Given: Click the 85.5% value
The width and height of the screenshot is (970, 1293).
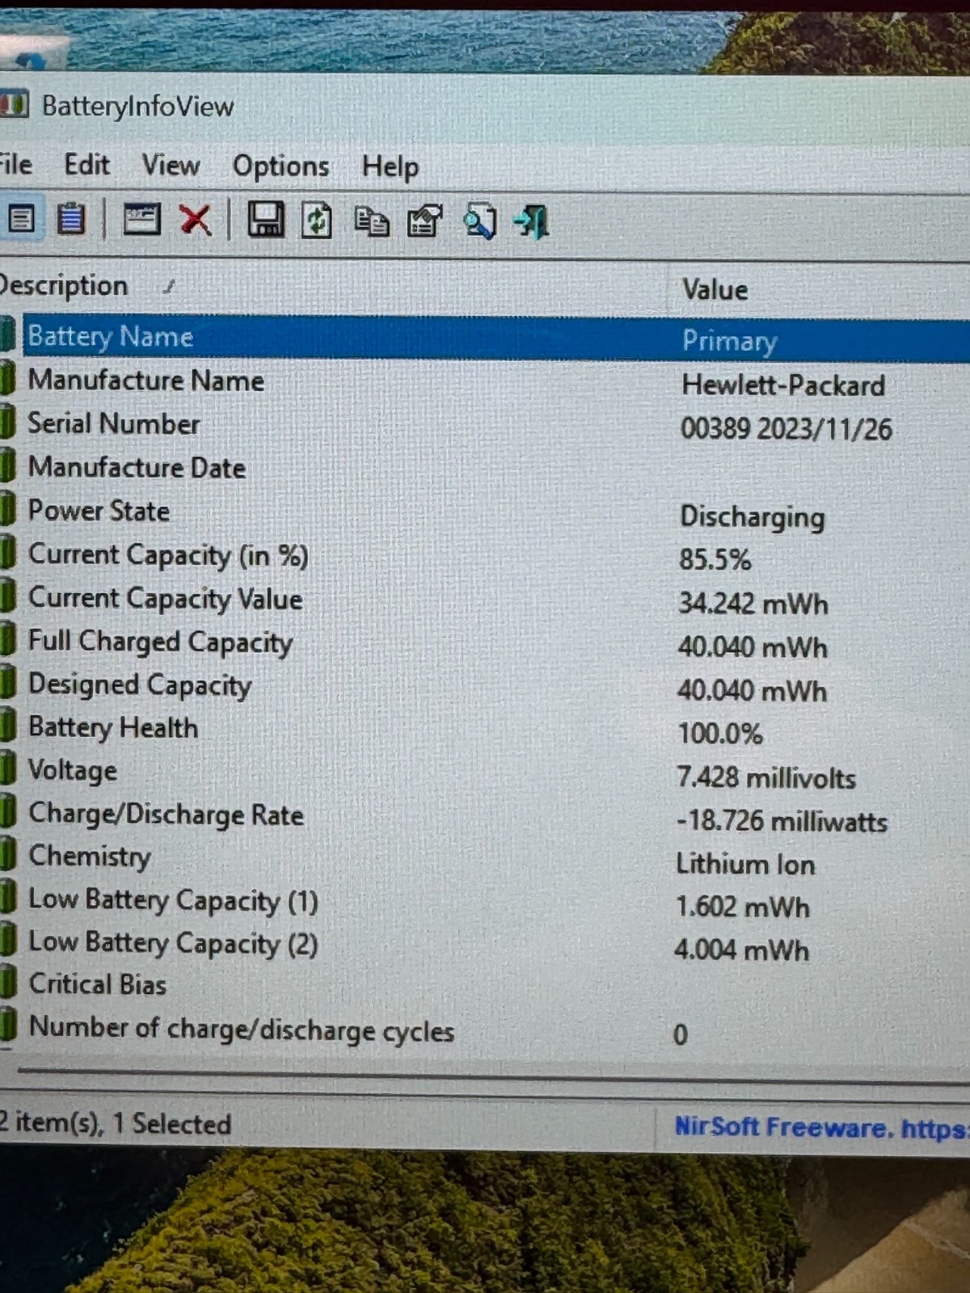Looking at the screenshot, I should (715, 559).
